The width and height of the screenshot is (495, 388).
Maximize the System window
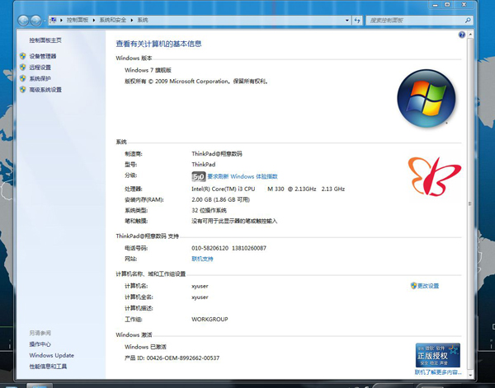coord(447,5)
